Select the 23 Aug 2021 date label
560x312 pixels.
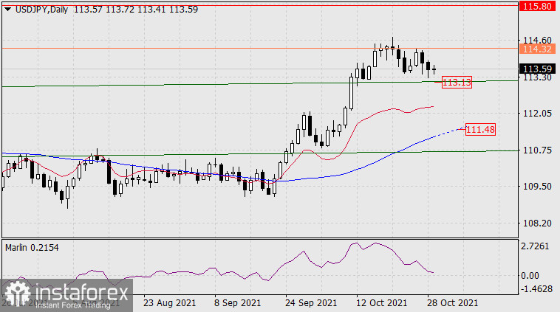171,303
